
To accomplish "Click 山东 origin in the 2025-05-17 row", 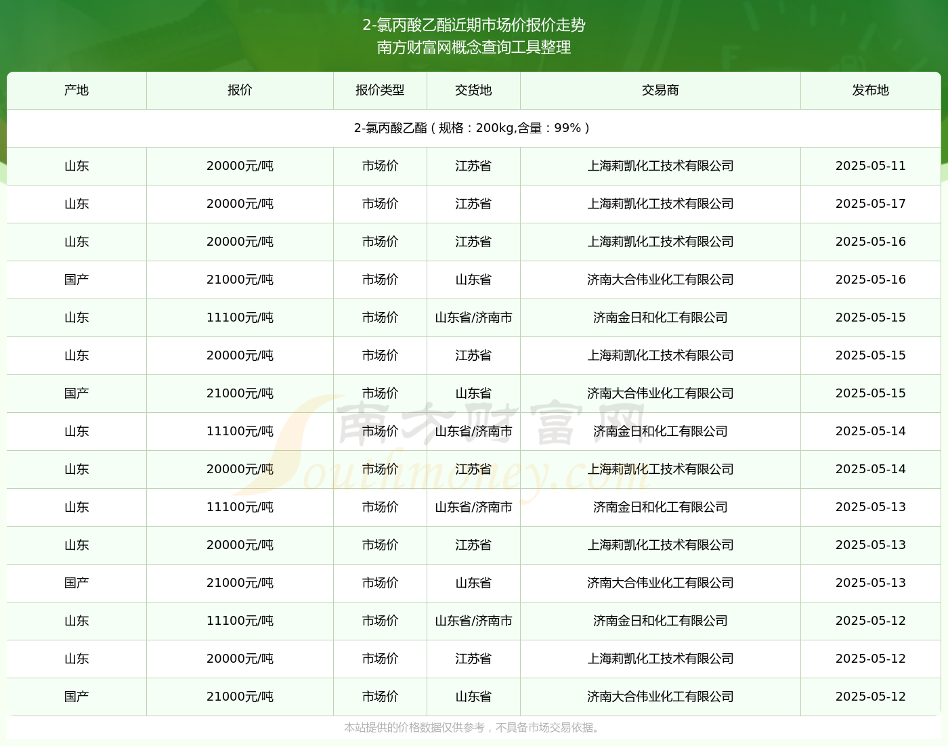I will pyautogui.click(x=77, y=204).
